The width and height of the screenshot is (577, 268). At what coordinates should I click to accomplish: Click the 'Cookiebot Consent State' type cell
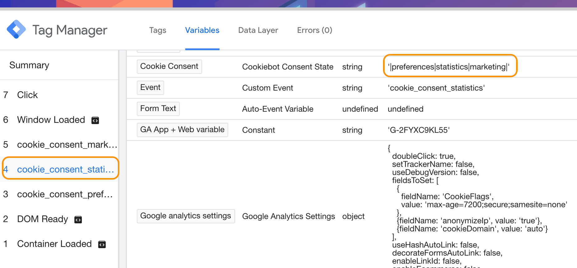click(x=288, y=67)
